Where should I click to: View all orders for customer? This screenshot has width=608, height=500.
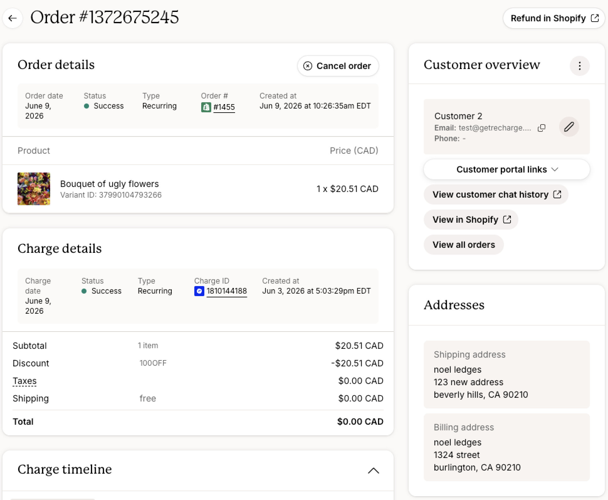(x=464, y=245)
